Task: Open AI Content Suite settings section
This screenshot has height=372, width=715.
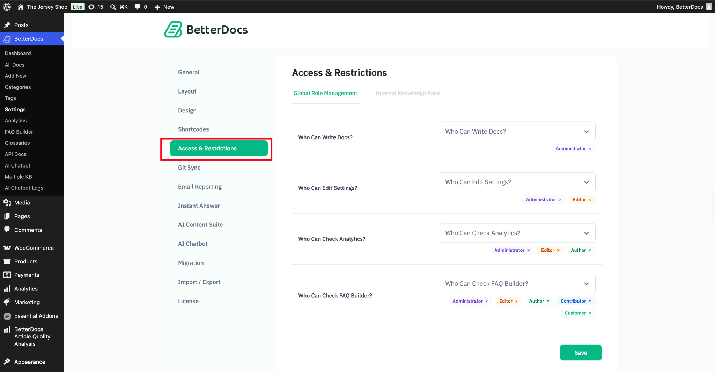Action: (200, 225)
